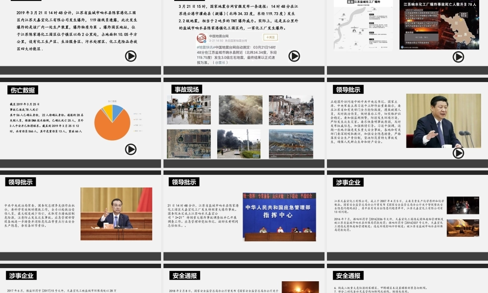Select the paragraph starting 2016年7月

389,224
